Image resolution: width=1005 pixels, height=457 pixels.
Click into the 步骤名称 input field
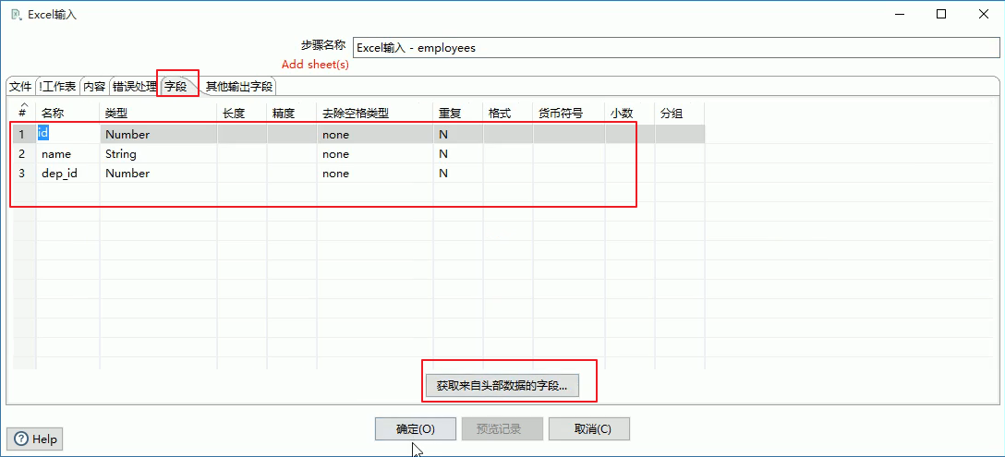tap(675, 47)
